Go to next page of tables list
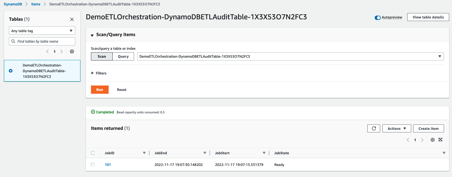The height and width of the screenshot is (177, 452). 61,51
